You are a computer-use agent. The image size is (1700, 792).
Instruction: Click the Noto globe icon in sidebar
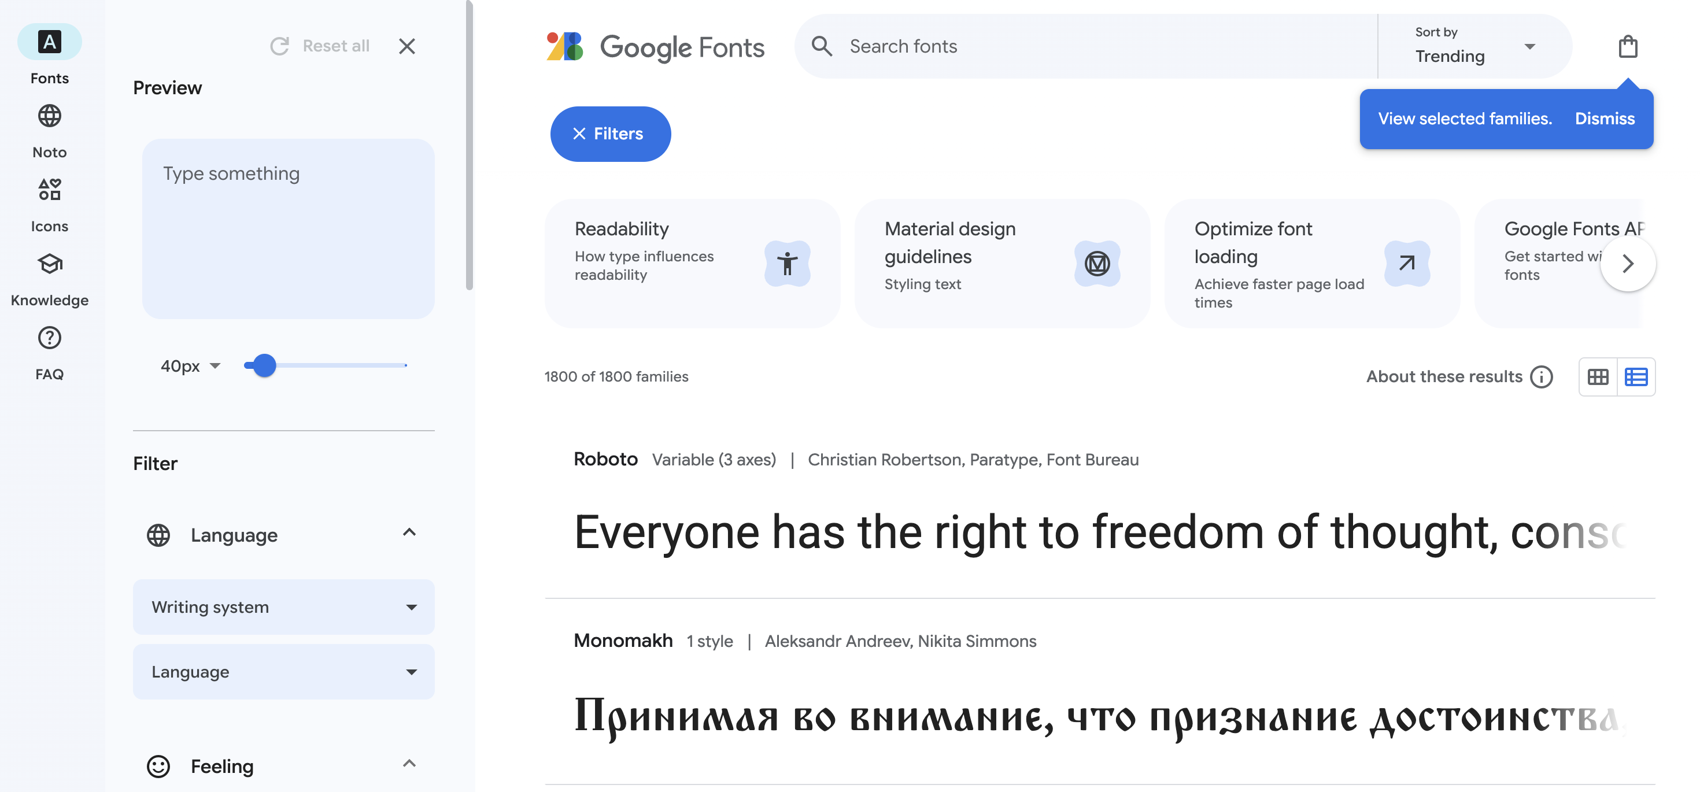coord(50,116)
